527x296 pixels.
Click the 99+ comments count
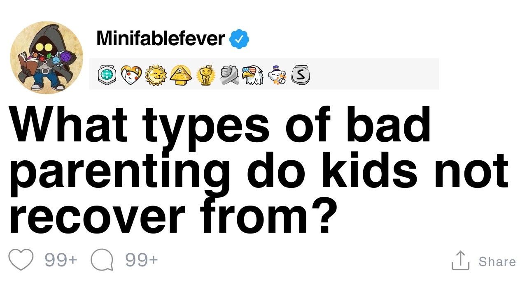tap(141, 260)
